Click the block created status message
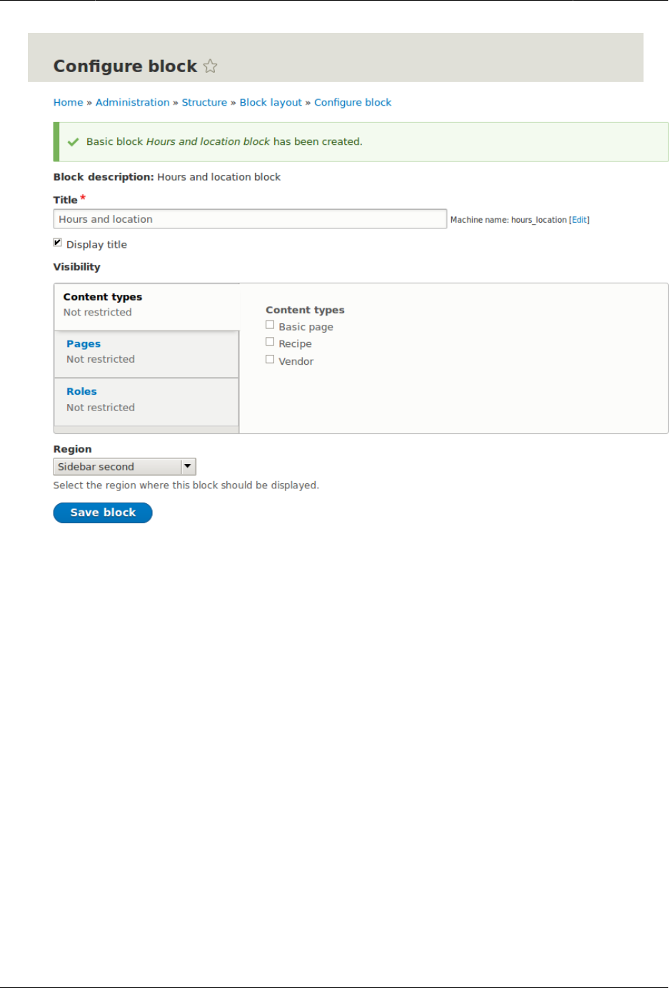The height and width of the screenshot is (988, 669). tap(224, 142)
